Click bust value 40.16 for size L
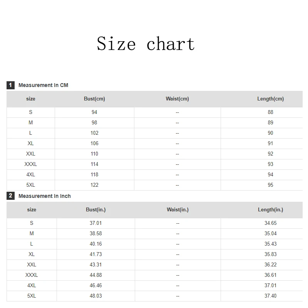308x308 pixels. 95,244
